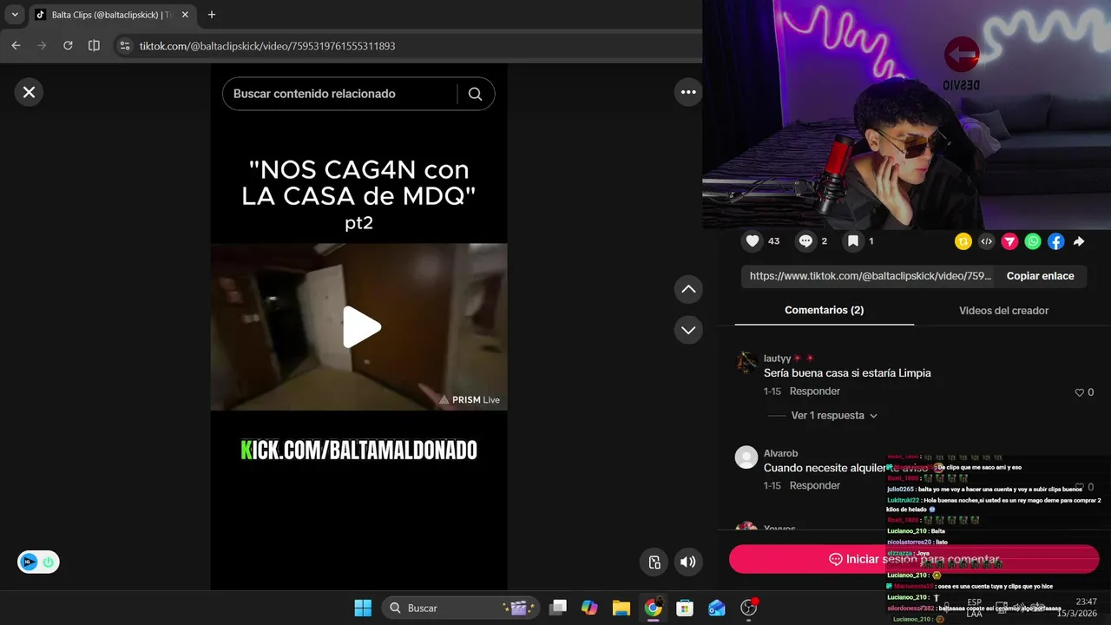Viewport: 1111px width, 625px height.
Task: Click the comment bubble icon
Action: [805, 241]
